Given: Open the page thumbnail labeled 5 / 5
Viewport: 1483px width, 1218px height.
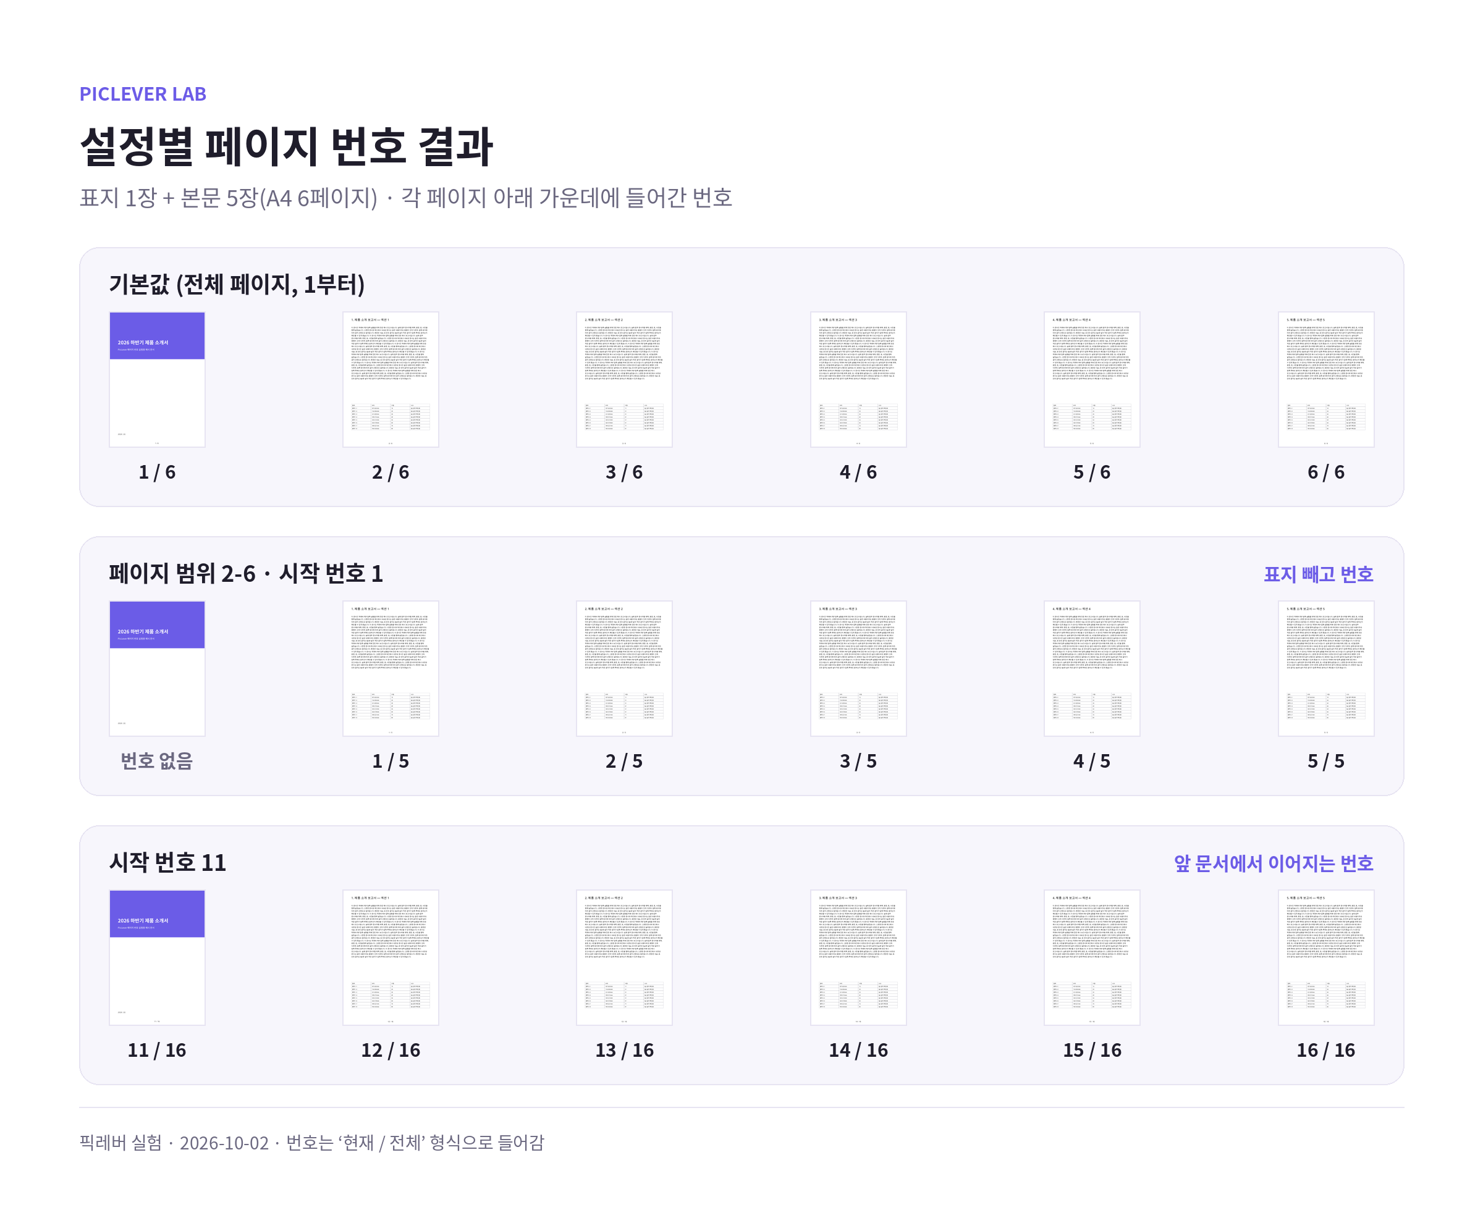Looking at the screenshot, I should pos(1326,669).
